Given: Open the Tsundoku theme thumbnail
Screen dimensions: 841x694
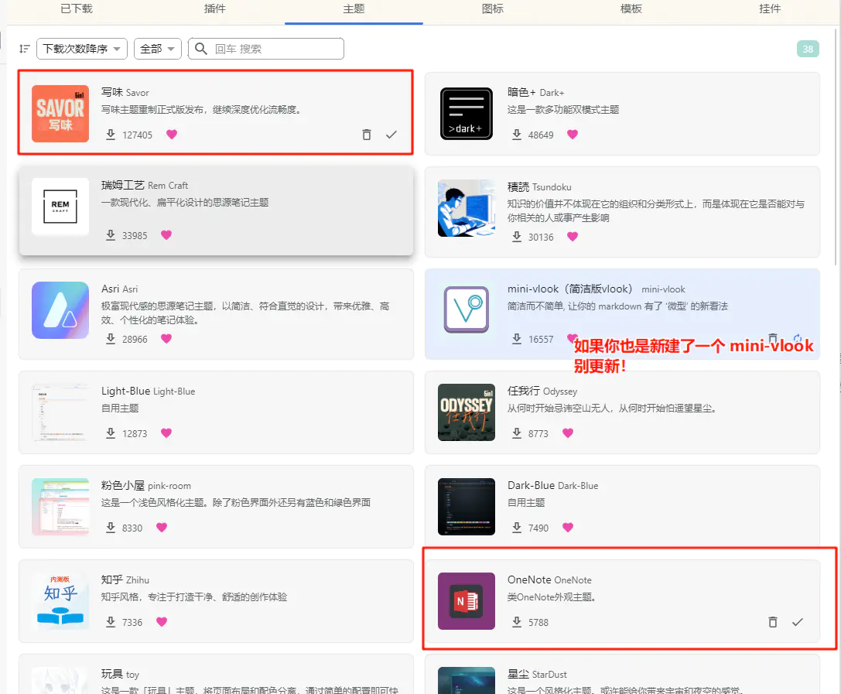Looking at the screenshot, I should point(466,208).
